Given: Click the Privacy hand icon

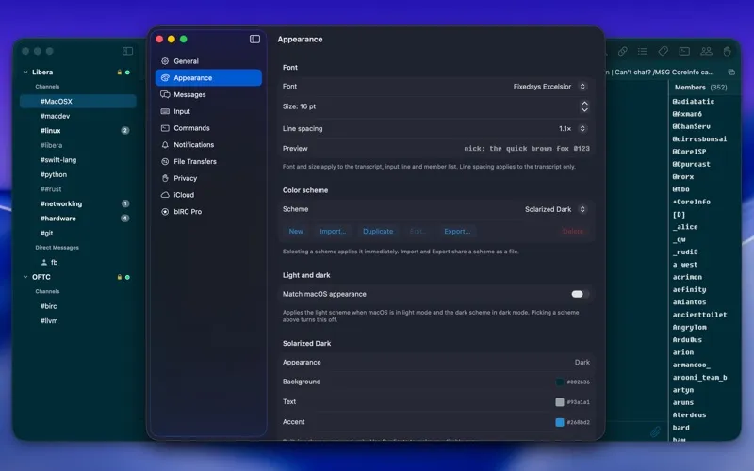Looking at the screenshot, I should point(165,178).
